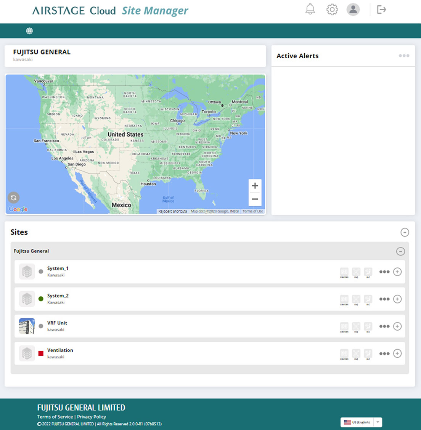Refresh the map with the reload icon

coord(14,197)
